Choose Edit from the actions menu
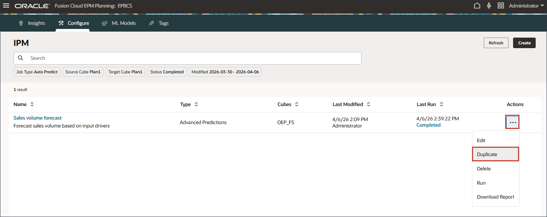The width and height of the screenshot is (547, 217). (x=495, y=140)
